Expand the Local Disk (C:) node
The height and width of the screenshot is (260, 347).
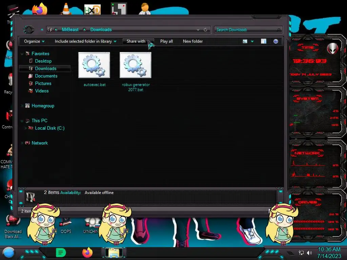coord(25,128)
